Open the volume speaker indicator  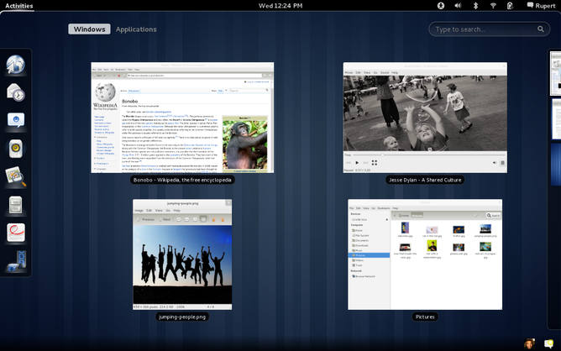(458, 5)
